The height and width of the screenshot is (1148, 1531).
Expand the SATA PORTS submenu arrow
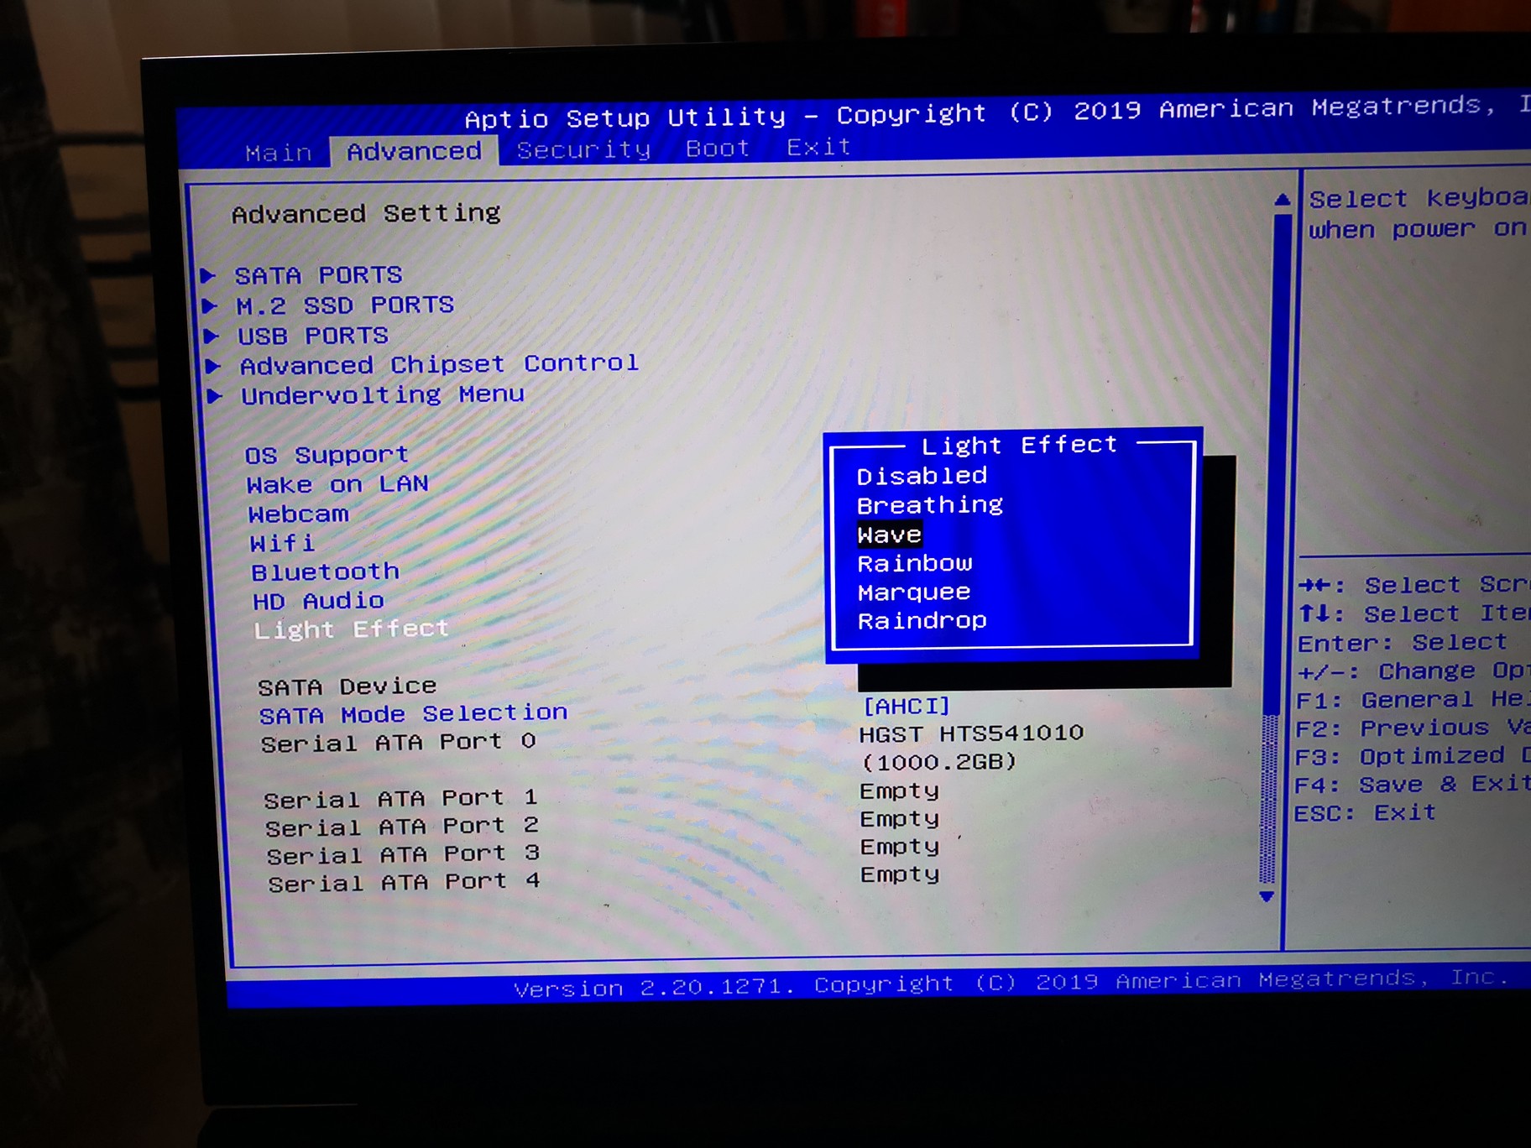click(208, 275)
